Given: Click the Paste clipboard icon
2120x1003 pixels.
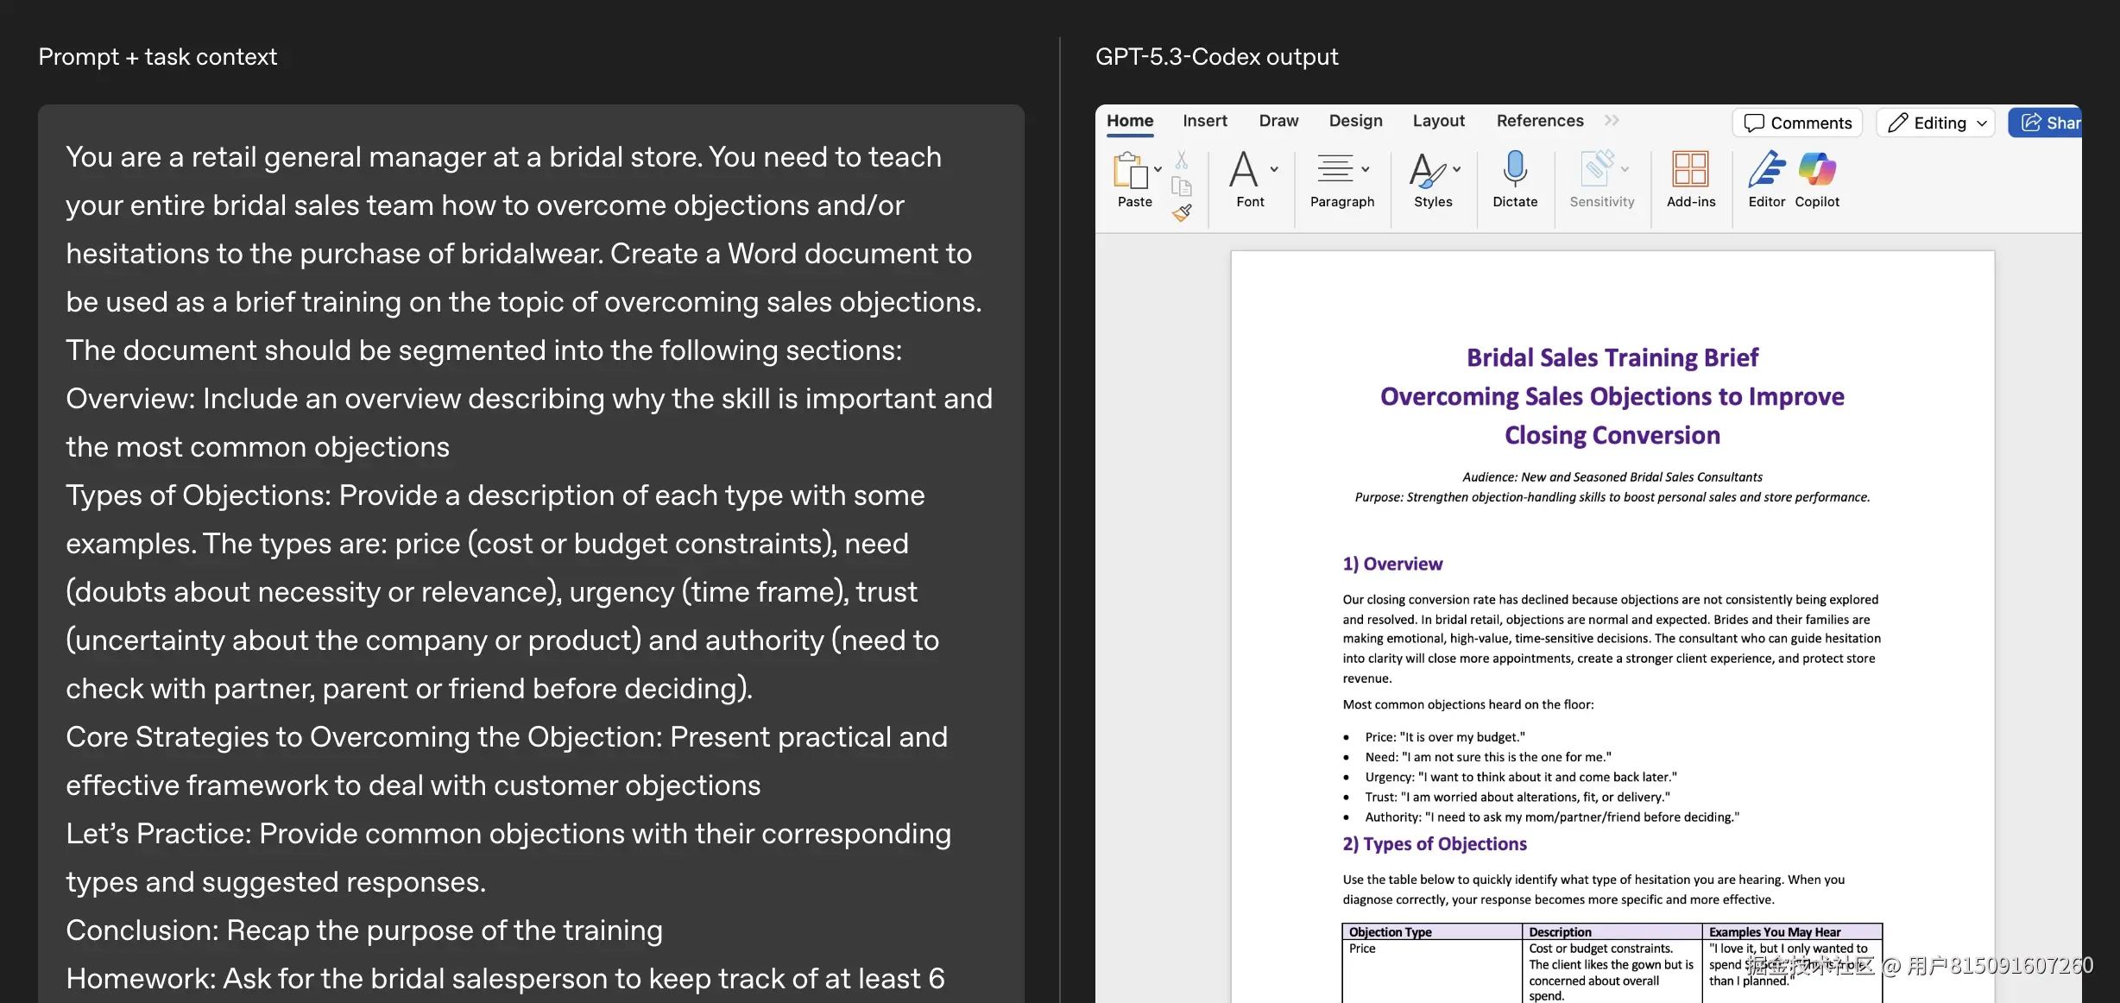Looking at the screenshot, I should coord(1130,170).
